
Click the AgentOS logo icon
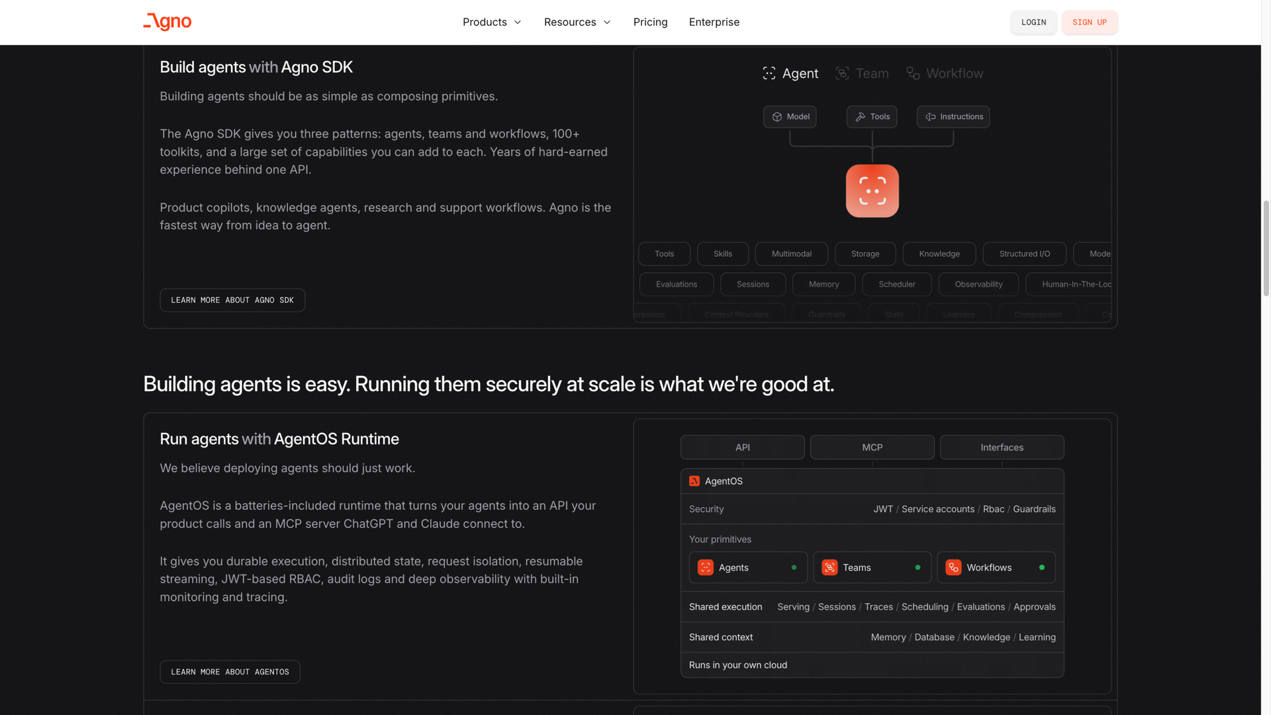point(694,481)
